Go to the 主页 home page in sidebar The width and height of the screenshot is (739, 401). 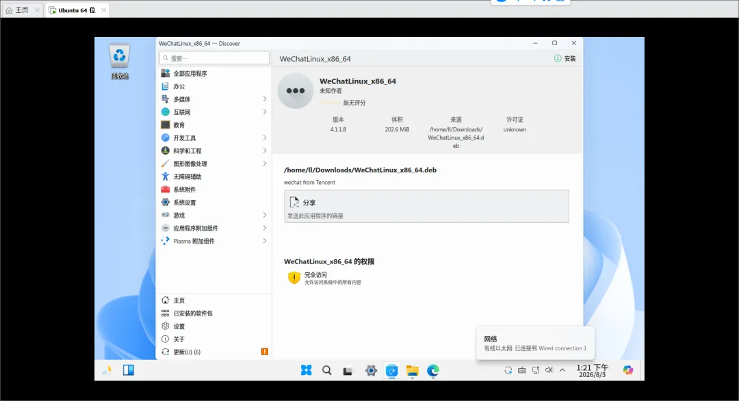[x=214, y=300]
